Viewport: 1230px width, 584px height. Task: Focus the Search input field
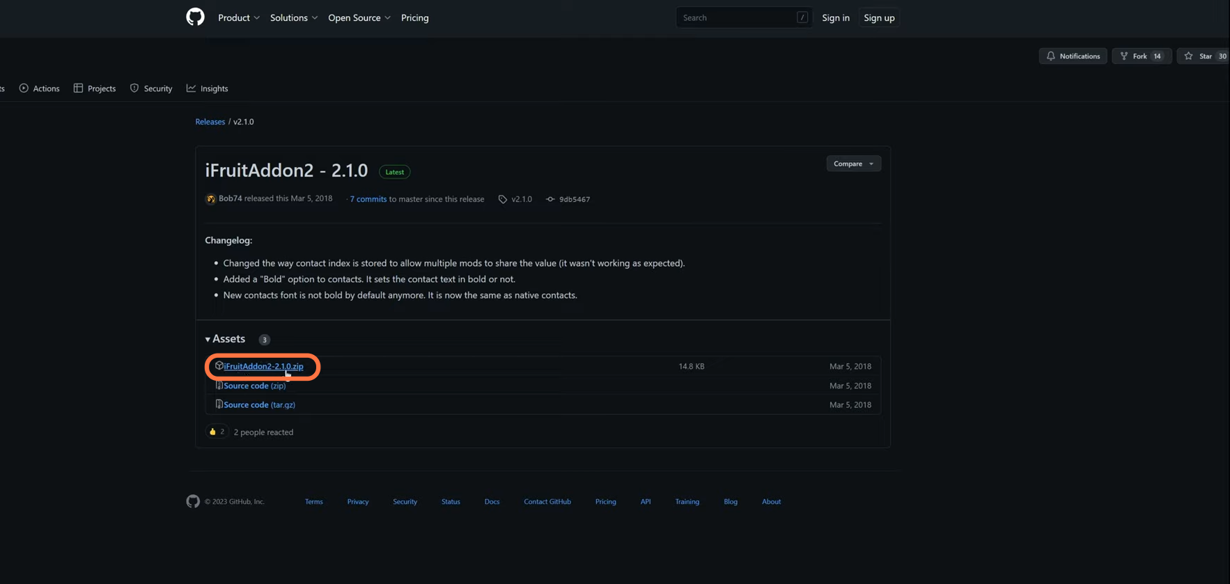coord(743,17)
